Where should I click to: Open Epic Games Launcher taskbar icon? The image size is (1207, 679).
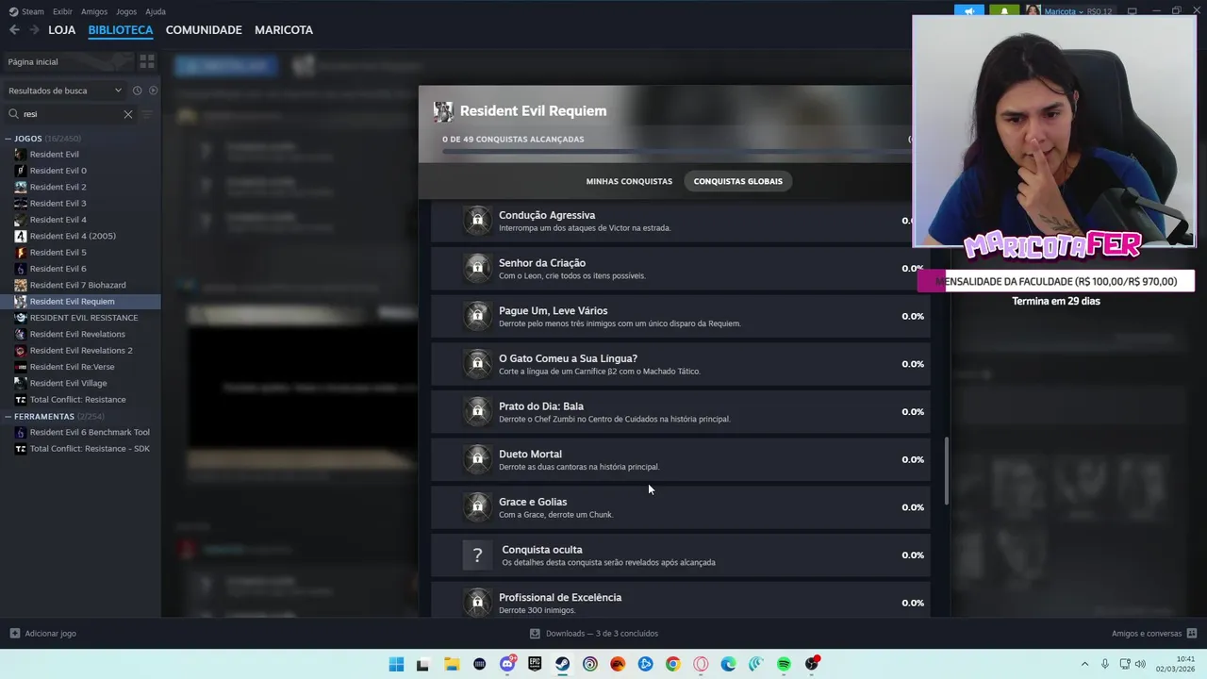click(x=535, y=664)
